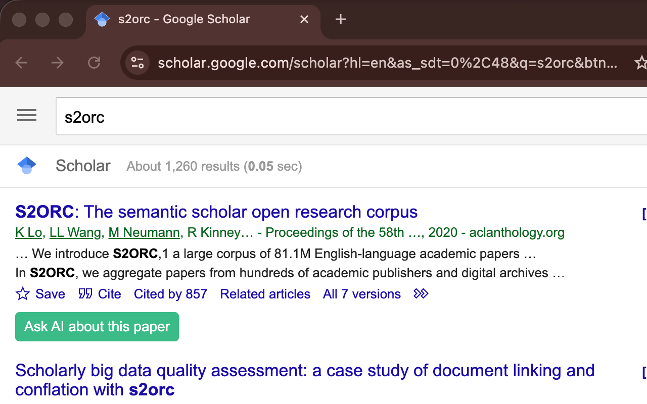Open the S2ORC semantic scholar paper title
The width and height of the screenshot is (647, 404).
click(x=216, y=212)
